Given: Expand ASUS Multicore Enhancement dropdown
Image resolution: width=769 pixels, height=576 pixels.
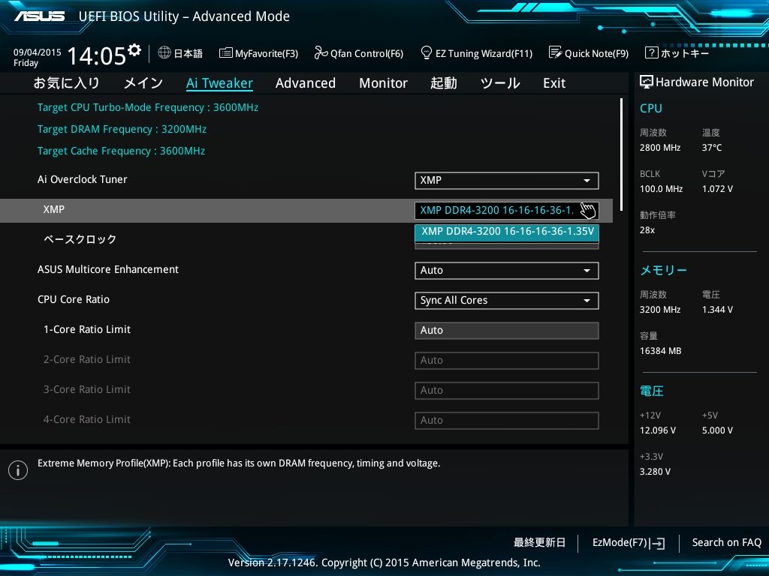Looking at the screenshot, I should point(507,270).
